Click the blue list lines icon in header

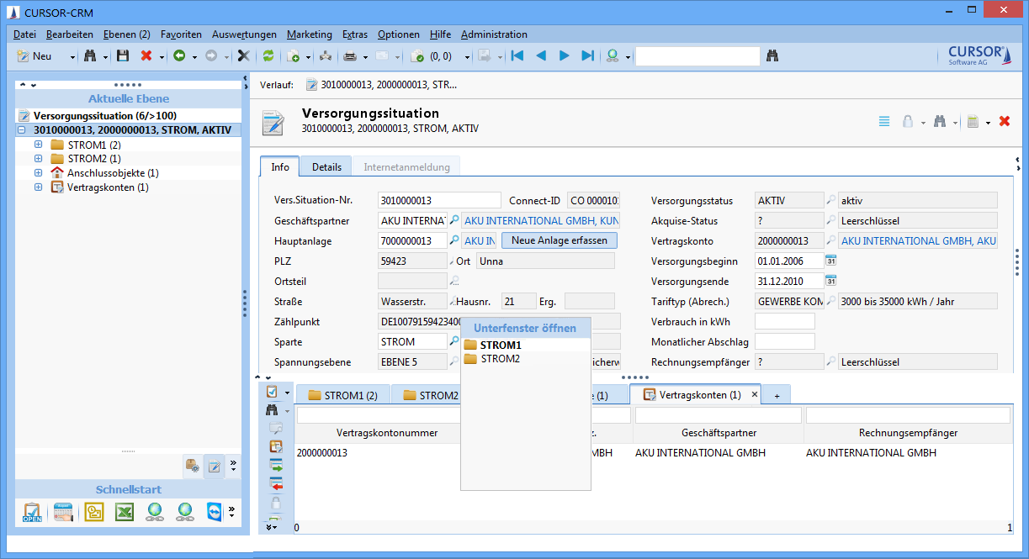pos(884,121)
